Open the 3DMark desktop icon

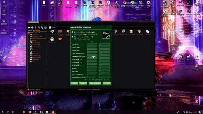click(60, 3)
